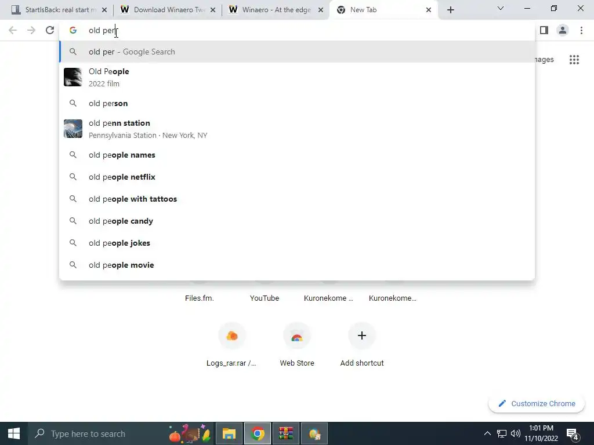594x445 pixels.
Task: Select 'old people with tattoos' suggestion
Action: pos(297,199)
